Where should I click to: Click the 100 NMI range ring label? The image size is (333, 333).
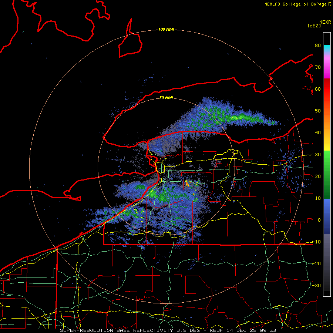(166, 29)
